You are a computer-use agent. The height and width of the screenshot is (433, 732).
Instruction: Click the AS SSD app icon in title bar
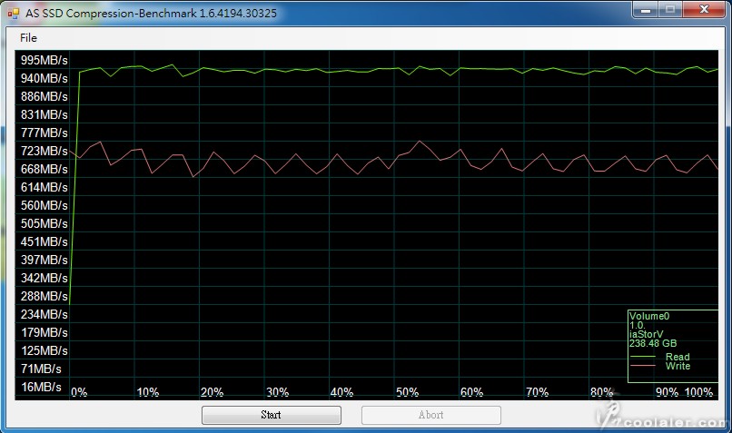(x=13, y=14)
